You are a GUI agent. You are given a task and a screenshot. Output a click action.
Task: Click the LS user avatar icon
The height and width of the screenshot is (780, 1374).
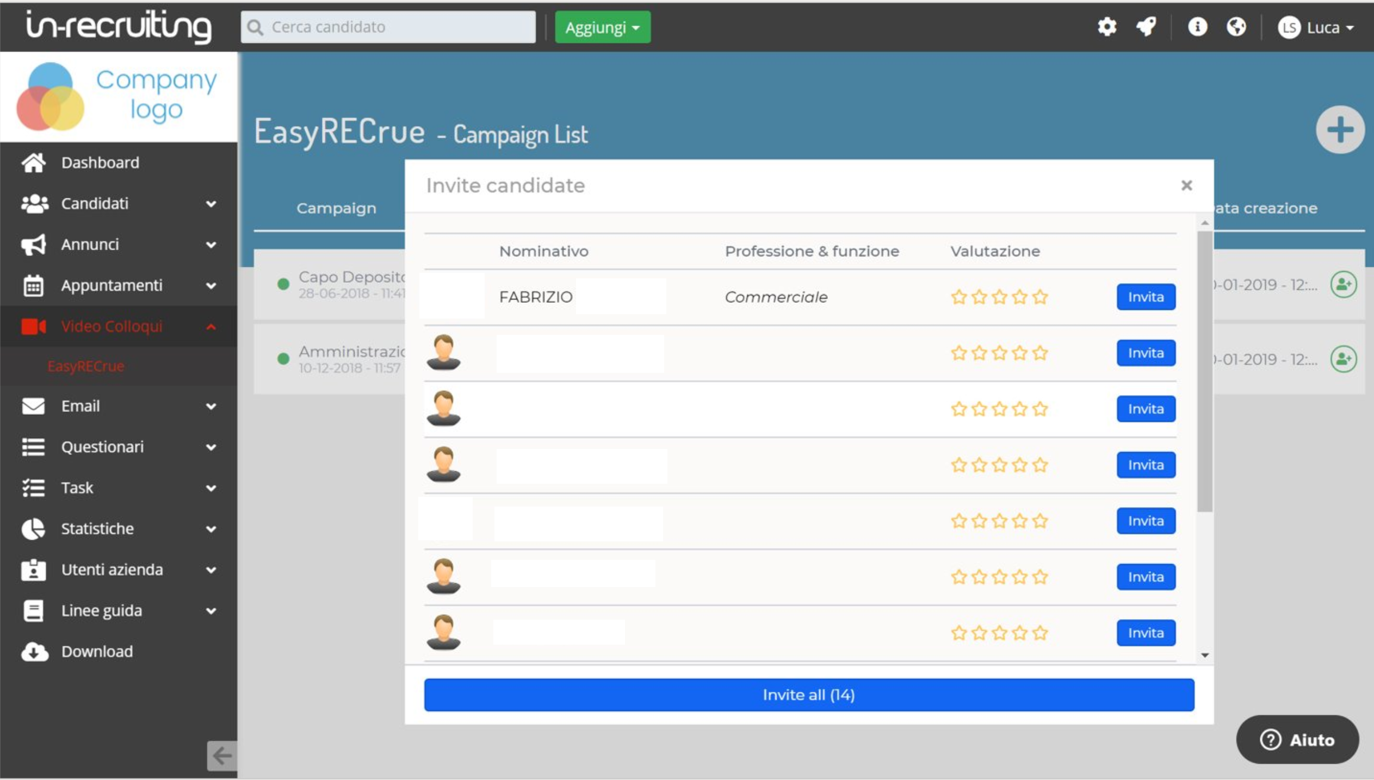point(1289,27)
